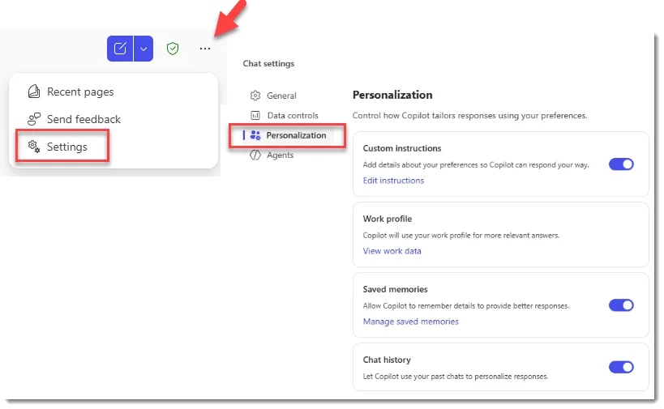664x409 pixels.
Task: Open the Manage saved memories link
Action: pyautogui.click(x=410, y=322)
